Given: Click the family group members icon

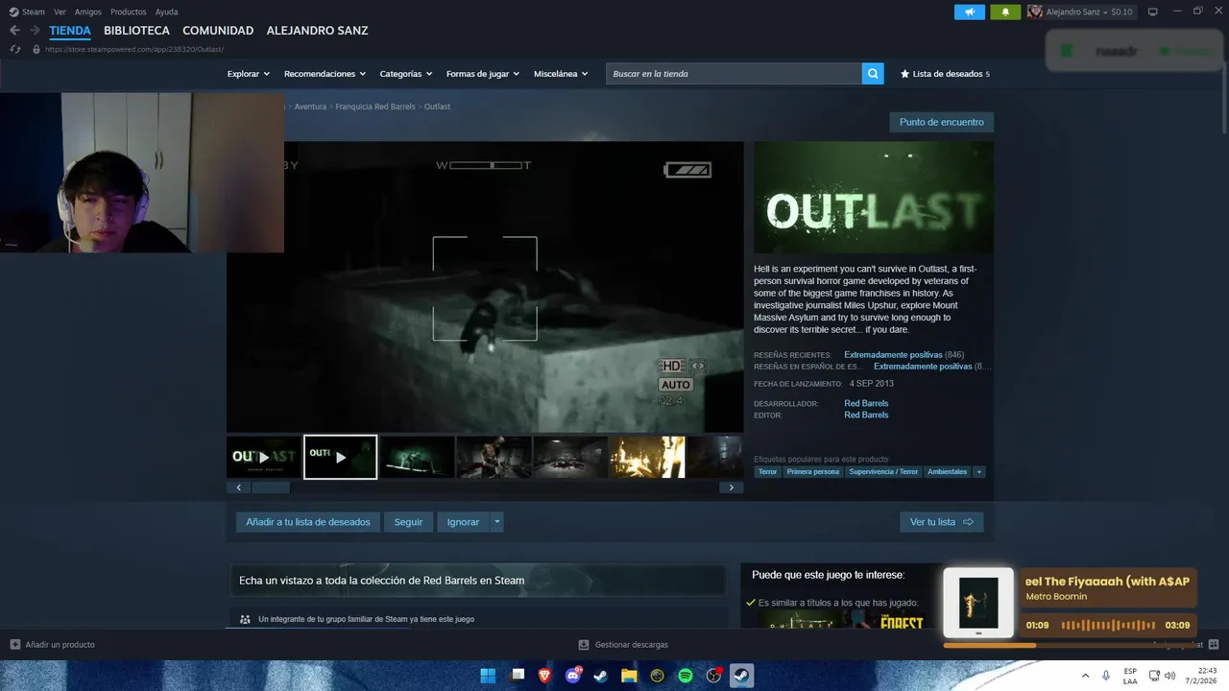Looking at the screenshot, I should [245, 619].
